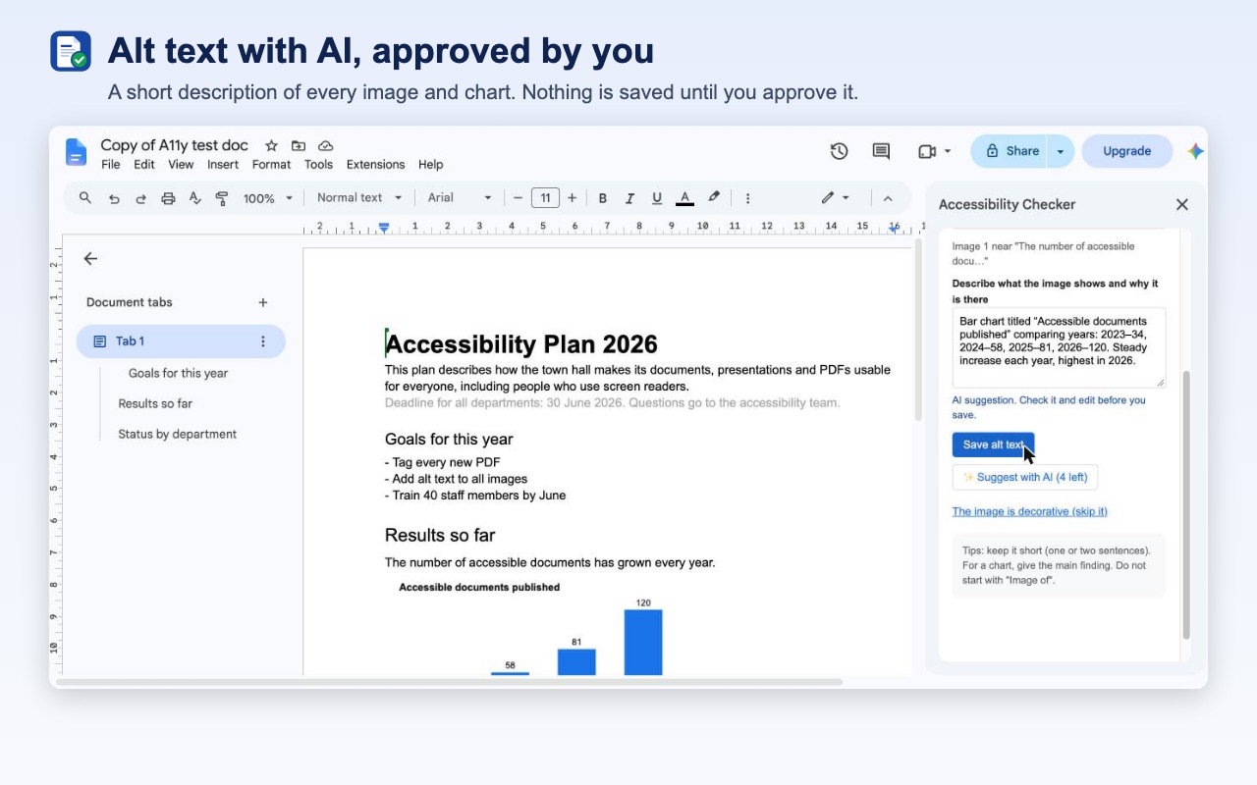Start a video call with camera icon
The height and width of the screenshot is (785, 1257).
[x=926, y=151]
